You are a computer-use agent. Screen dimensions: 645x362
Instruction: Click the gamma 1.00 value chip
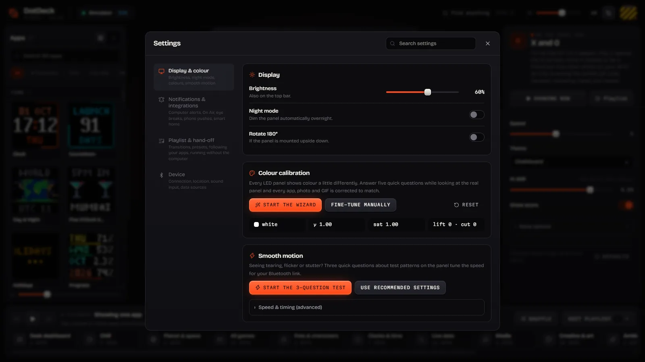tap(338, 224)
